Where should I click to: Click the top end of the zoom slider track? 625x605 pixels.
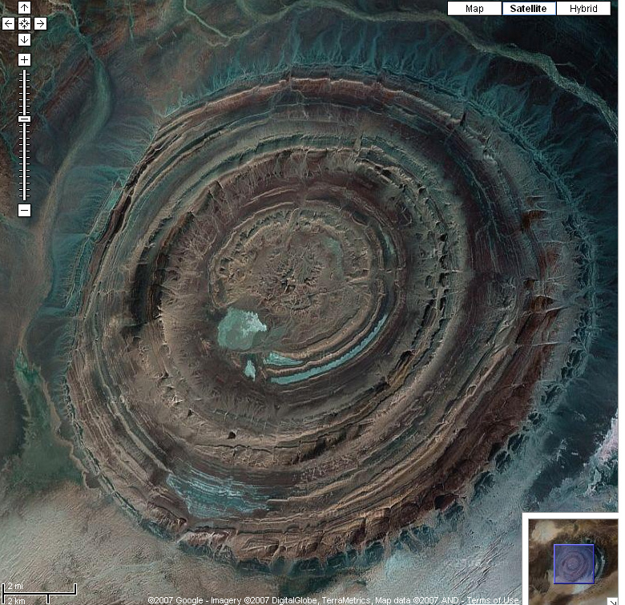pyautogui.click(x=24, y=72)
